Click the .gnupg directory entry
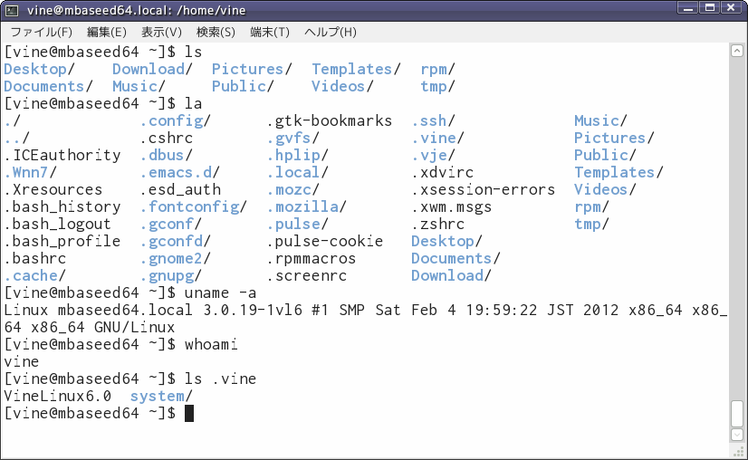The width and height of the screenshot is (748, 460). [171, 276]
